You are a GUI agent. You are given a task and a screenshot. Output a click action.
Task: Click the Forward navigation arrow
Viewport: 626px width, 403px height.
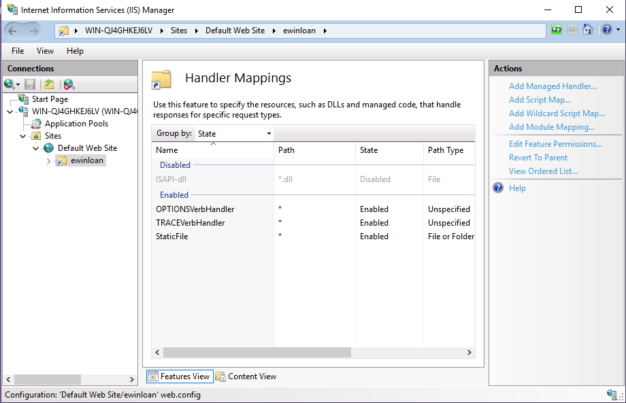(33, 31)
